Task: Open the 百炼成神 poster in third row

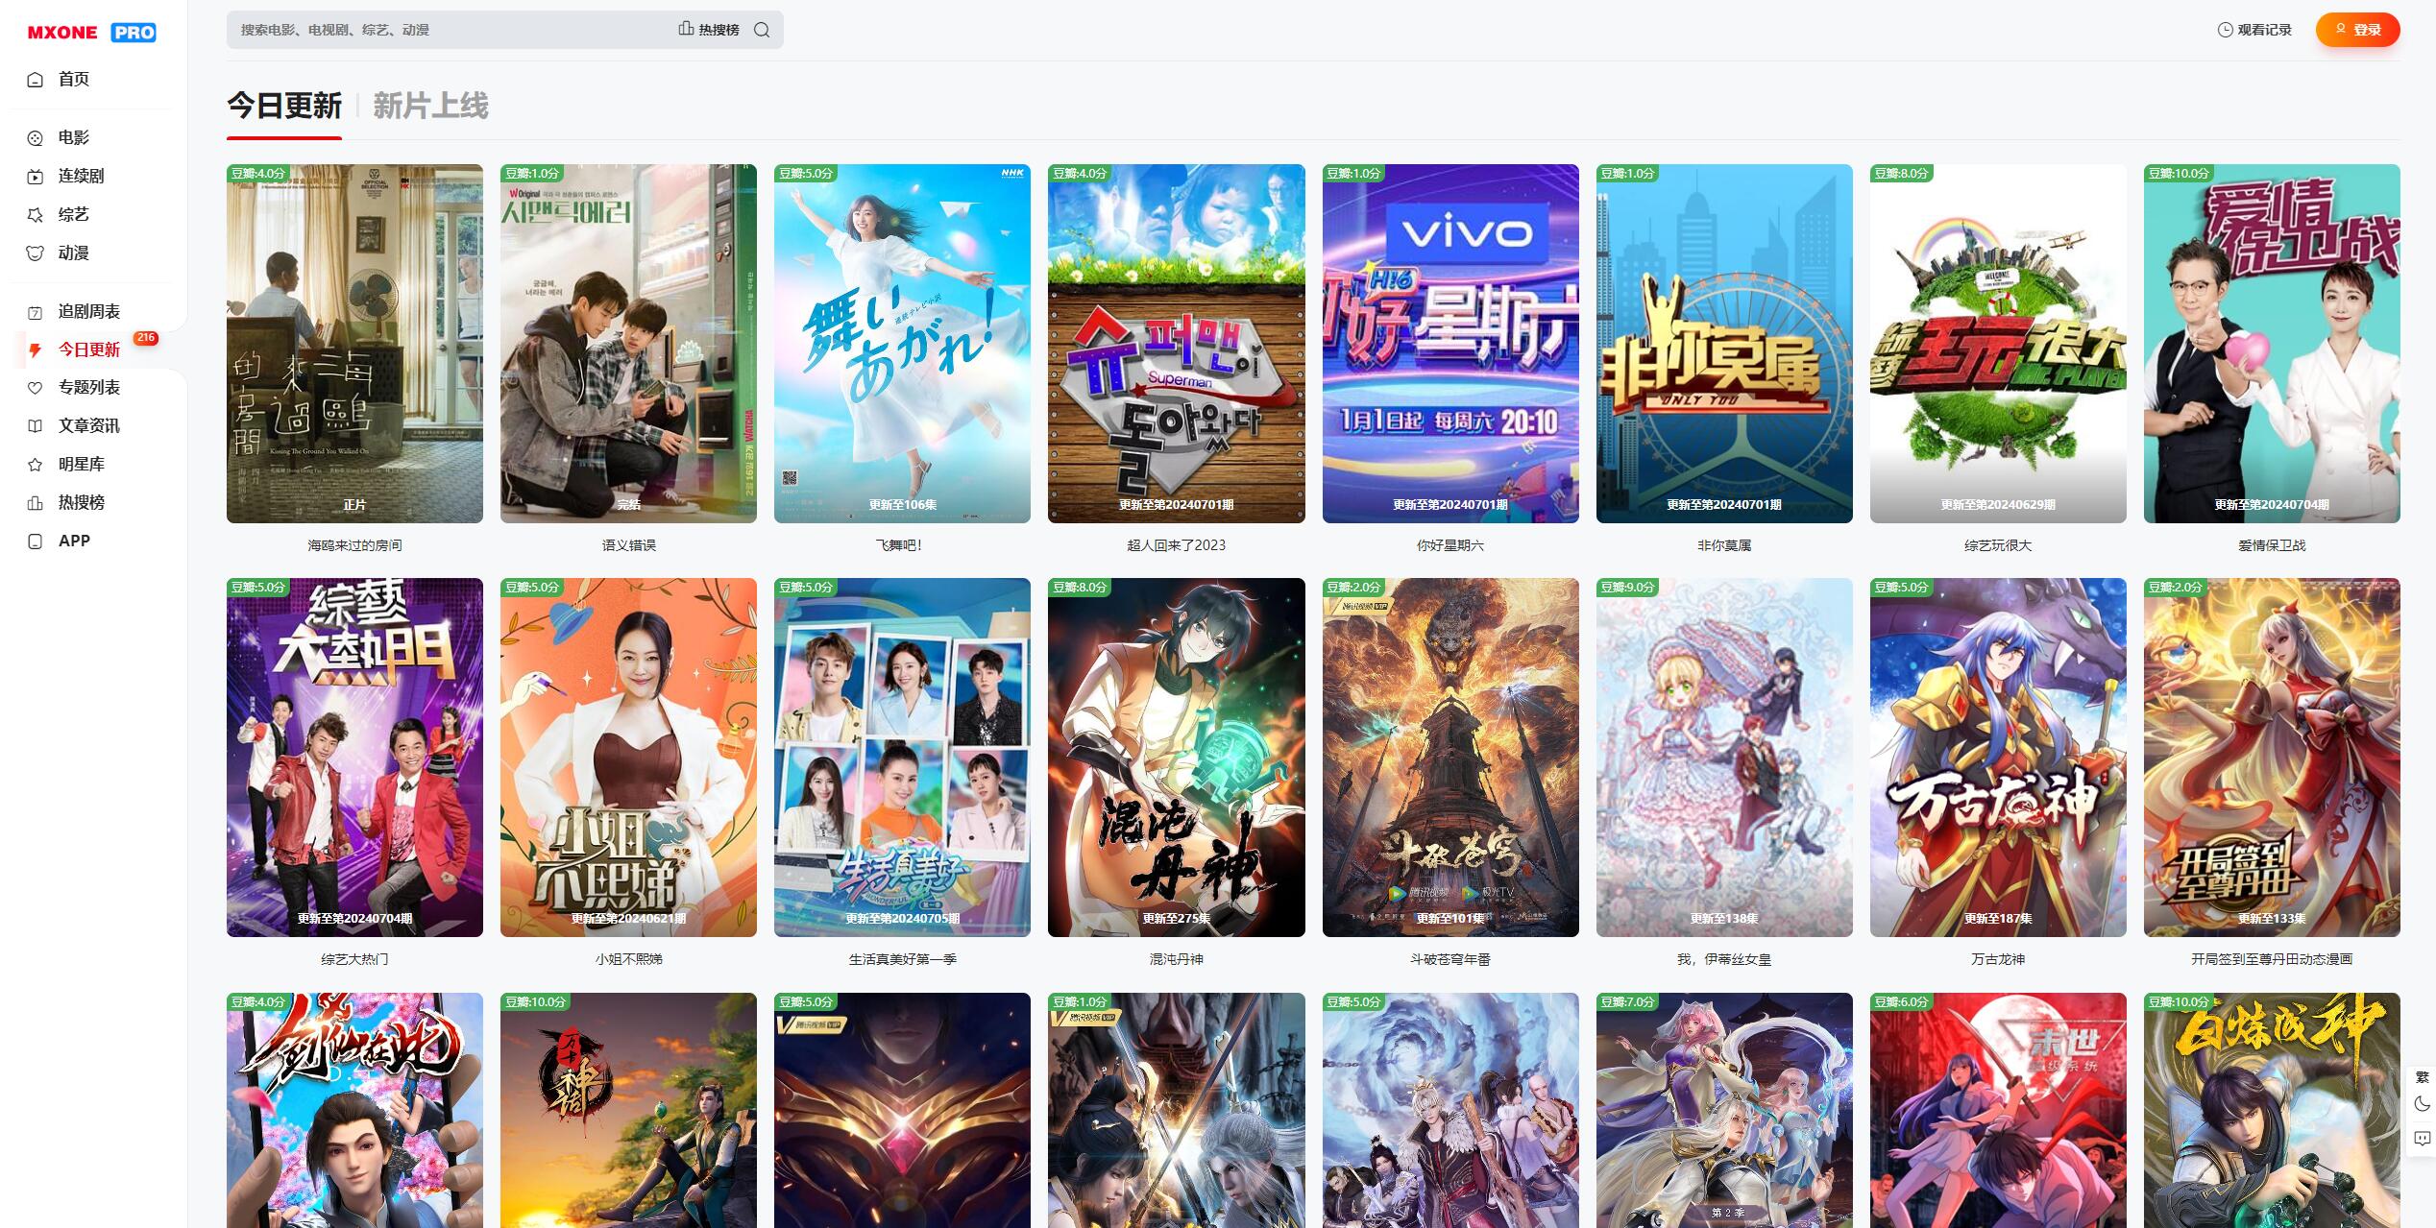Action: (2272, 1110)
